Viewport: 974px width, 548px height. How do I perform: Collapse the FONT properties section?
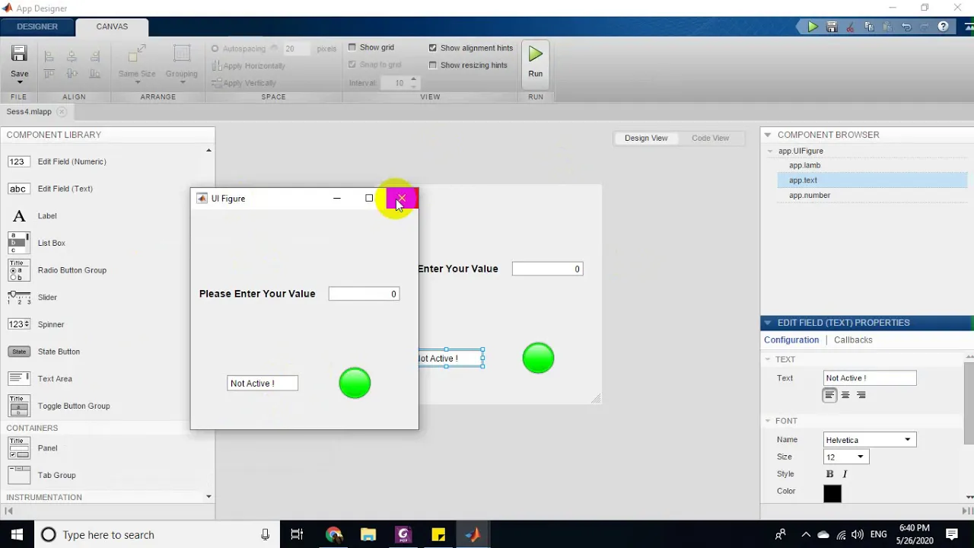point(768,421)
